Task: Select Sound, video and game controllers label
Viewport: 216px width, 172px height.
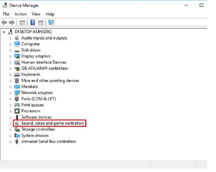Action: point(53,123)
